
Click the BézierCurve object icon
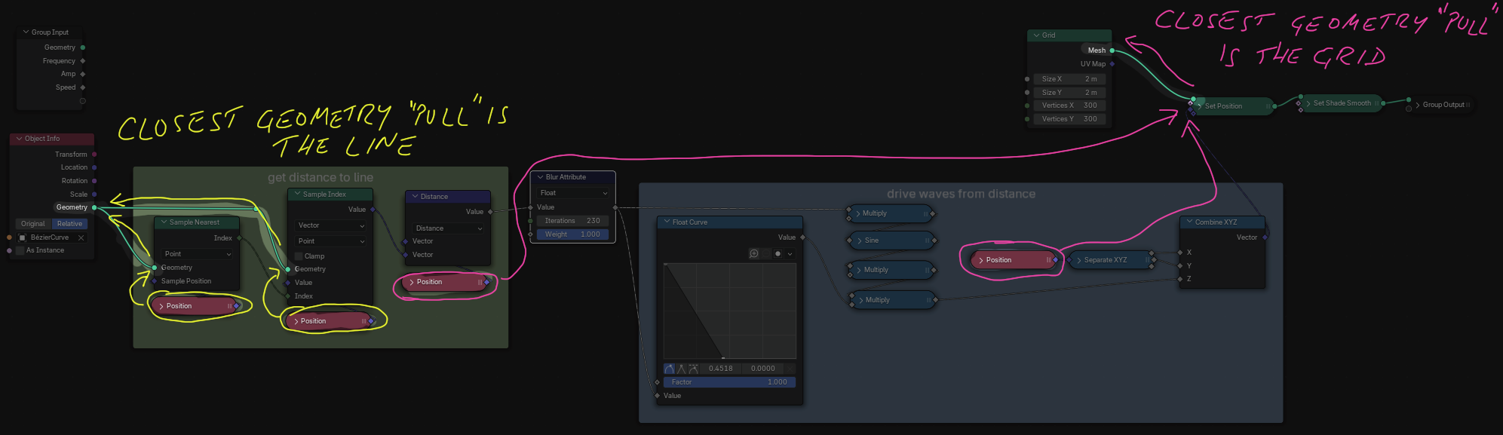(x=23, y=237)
